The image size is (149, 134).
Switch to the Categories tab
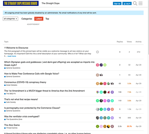point(27,19)
